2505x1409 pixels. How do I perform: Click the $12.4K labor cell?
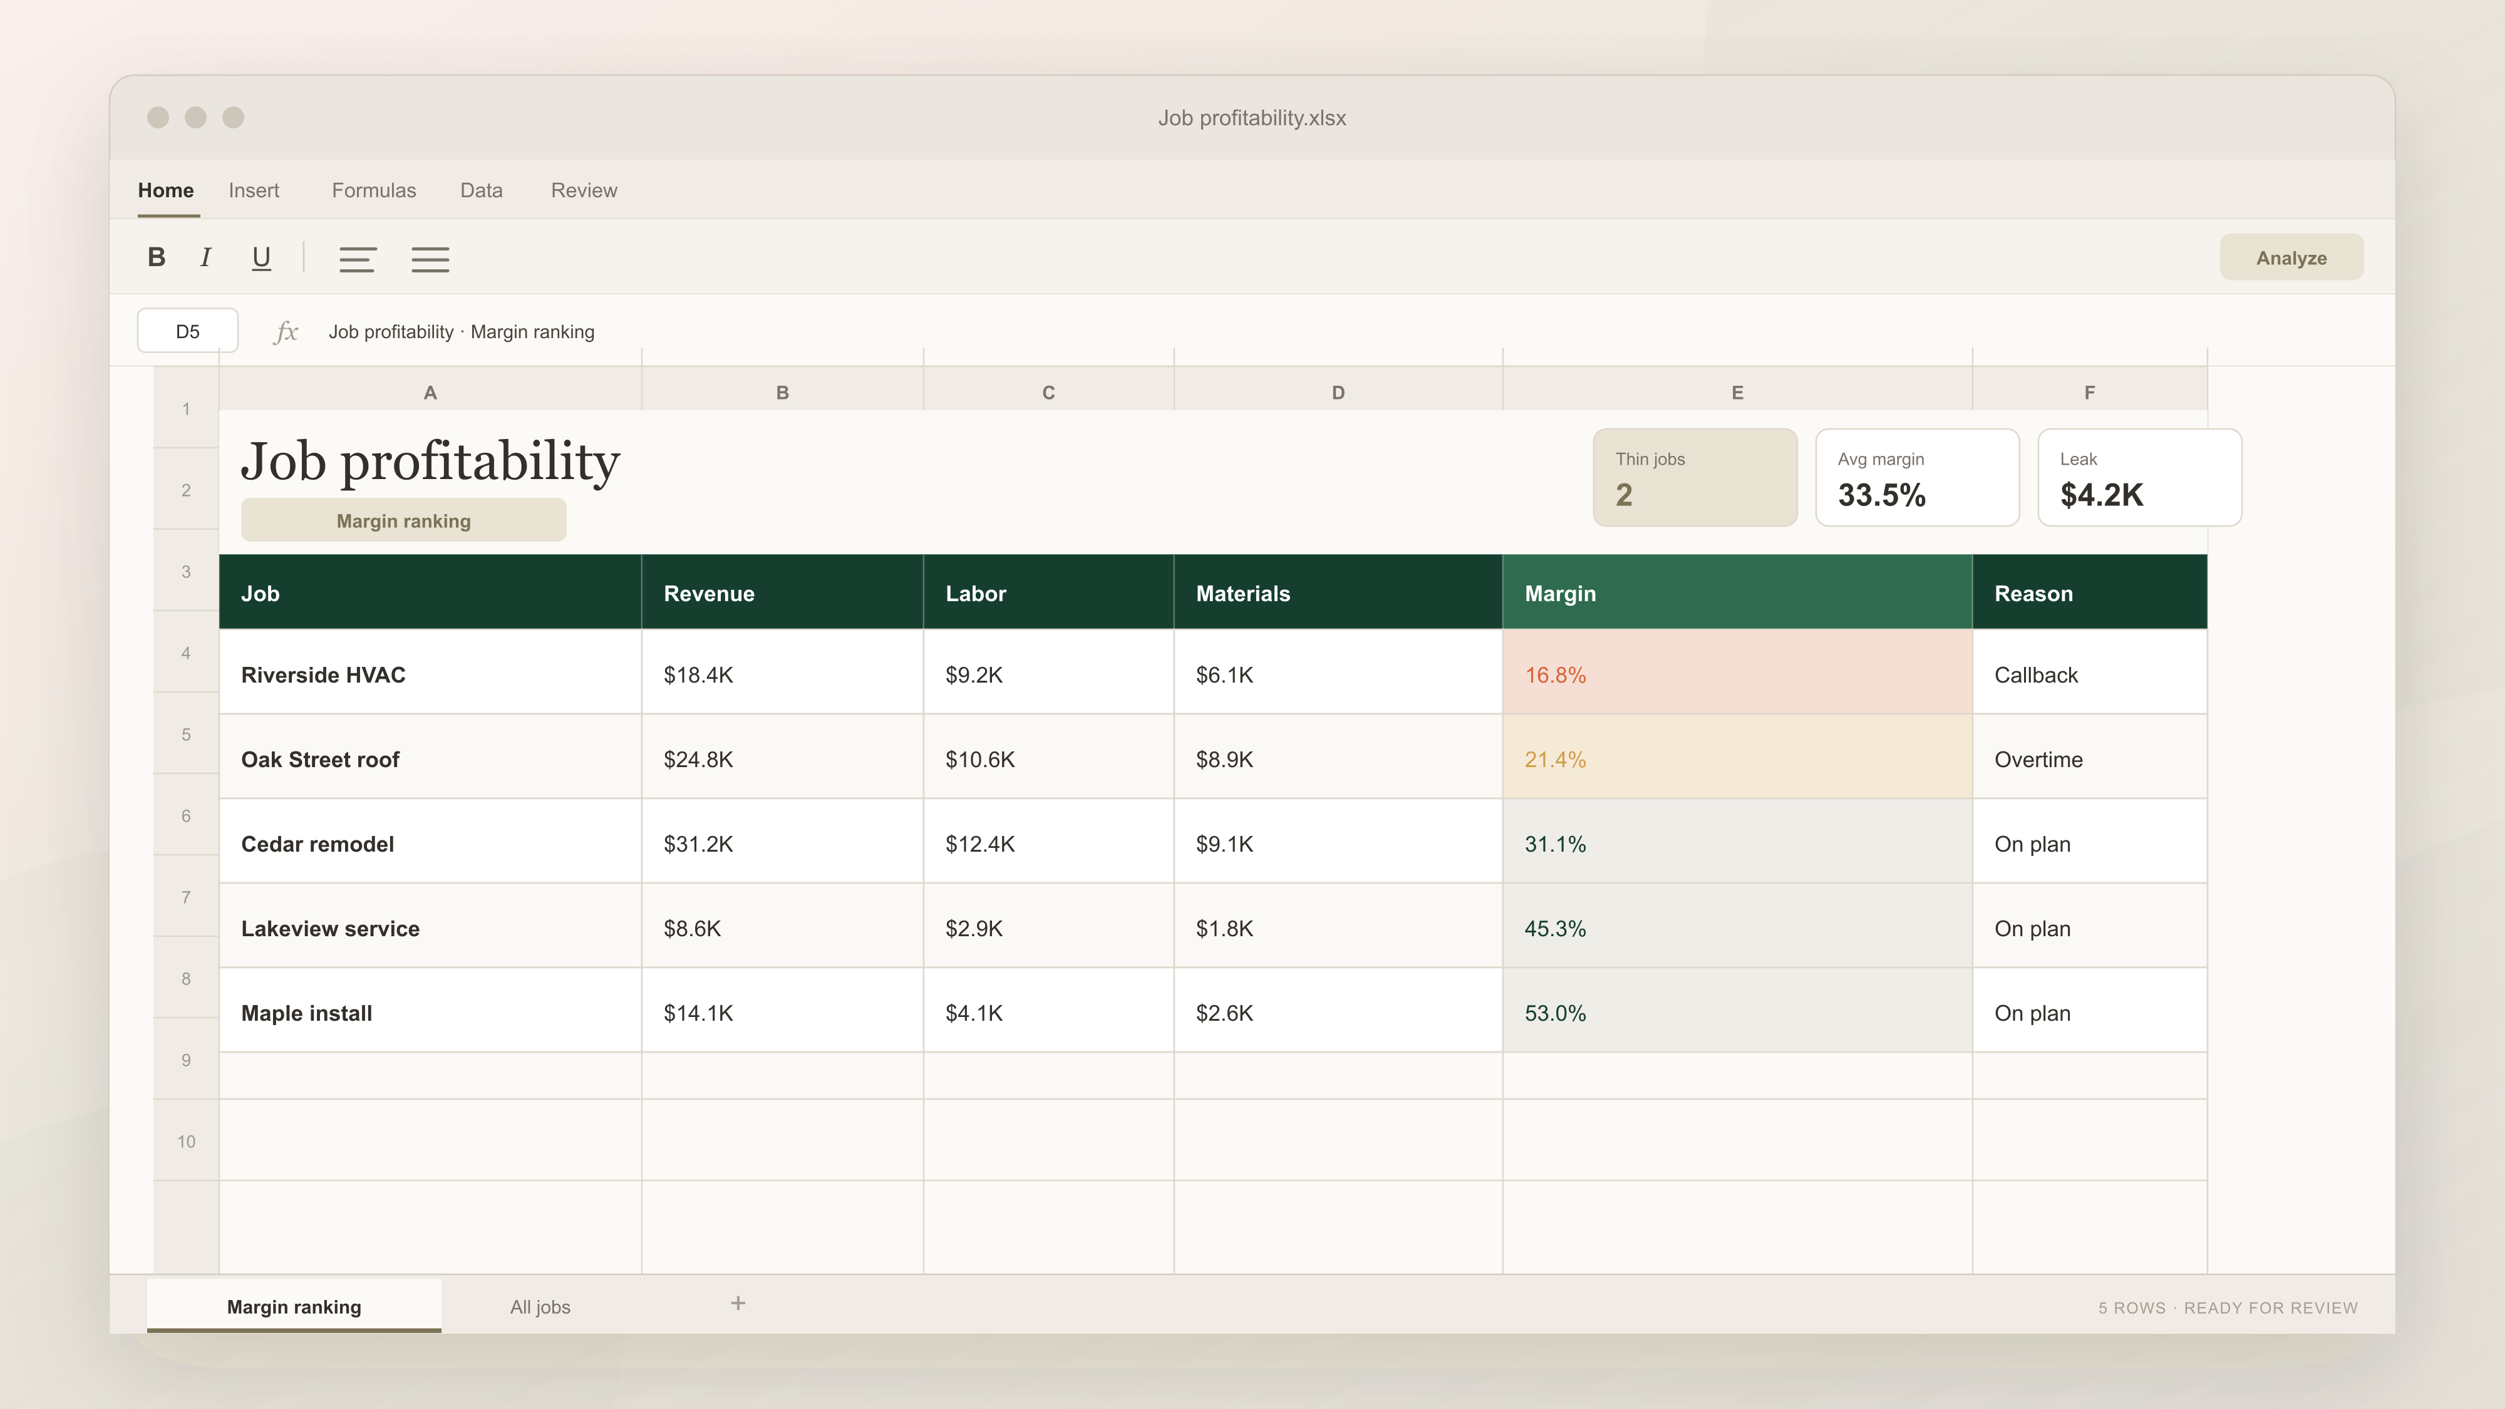pos(1048,841)
